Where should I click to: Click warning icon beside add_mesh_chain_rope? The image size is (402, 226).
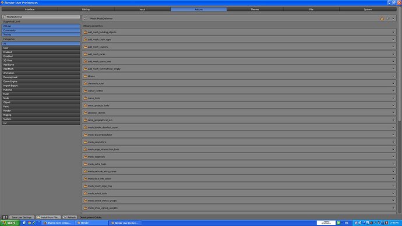86,40
